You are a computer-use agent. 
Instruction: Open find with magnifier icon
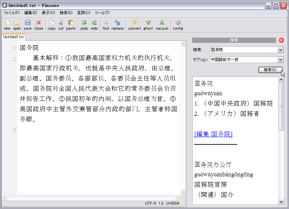tap(106, 25)
